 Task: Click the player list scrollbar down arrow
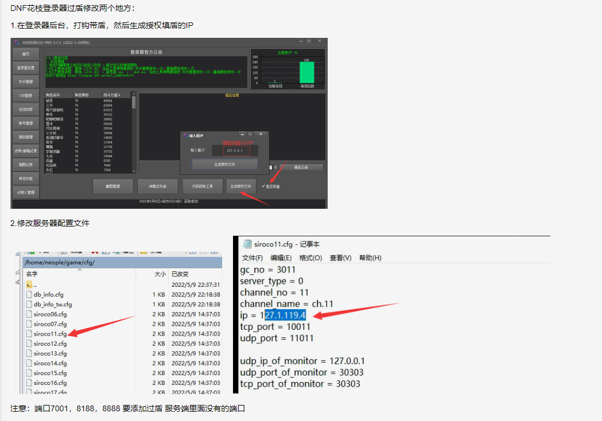(134, 171)
